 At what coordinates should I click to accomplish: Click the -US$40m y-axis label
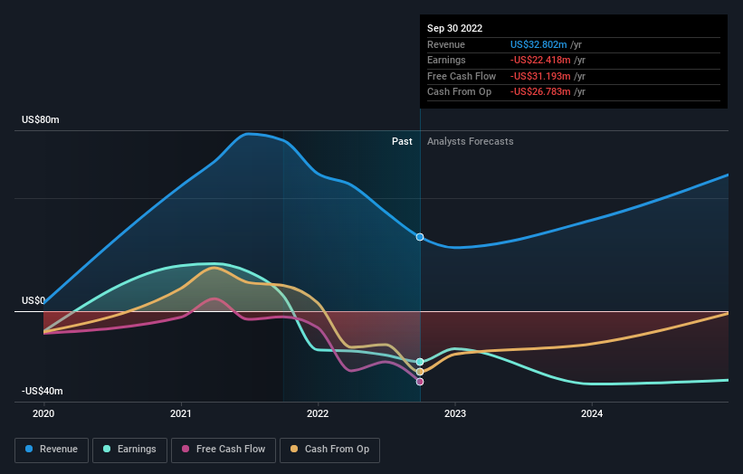(43, 391)
